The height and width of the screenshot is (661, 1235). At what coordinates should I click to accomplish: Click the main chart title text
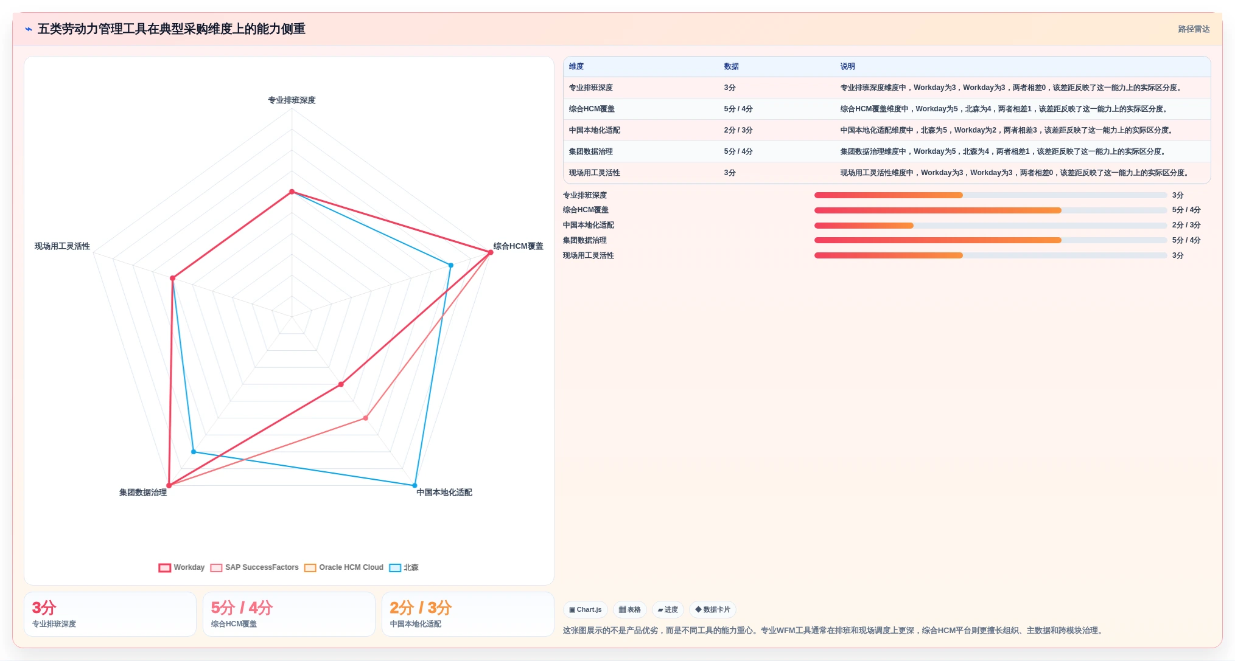click(x=172, y=29)
